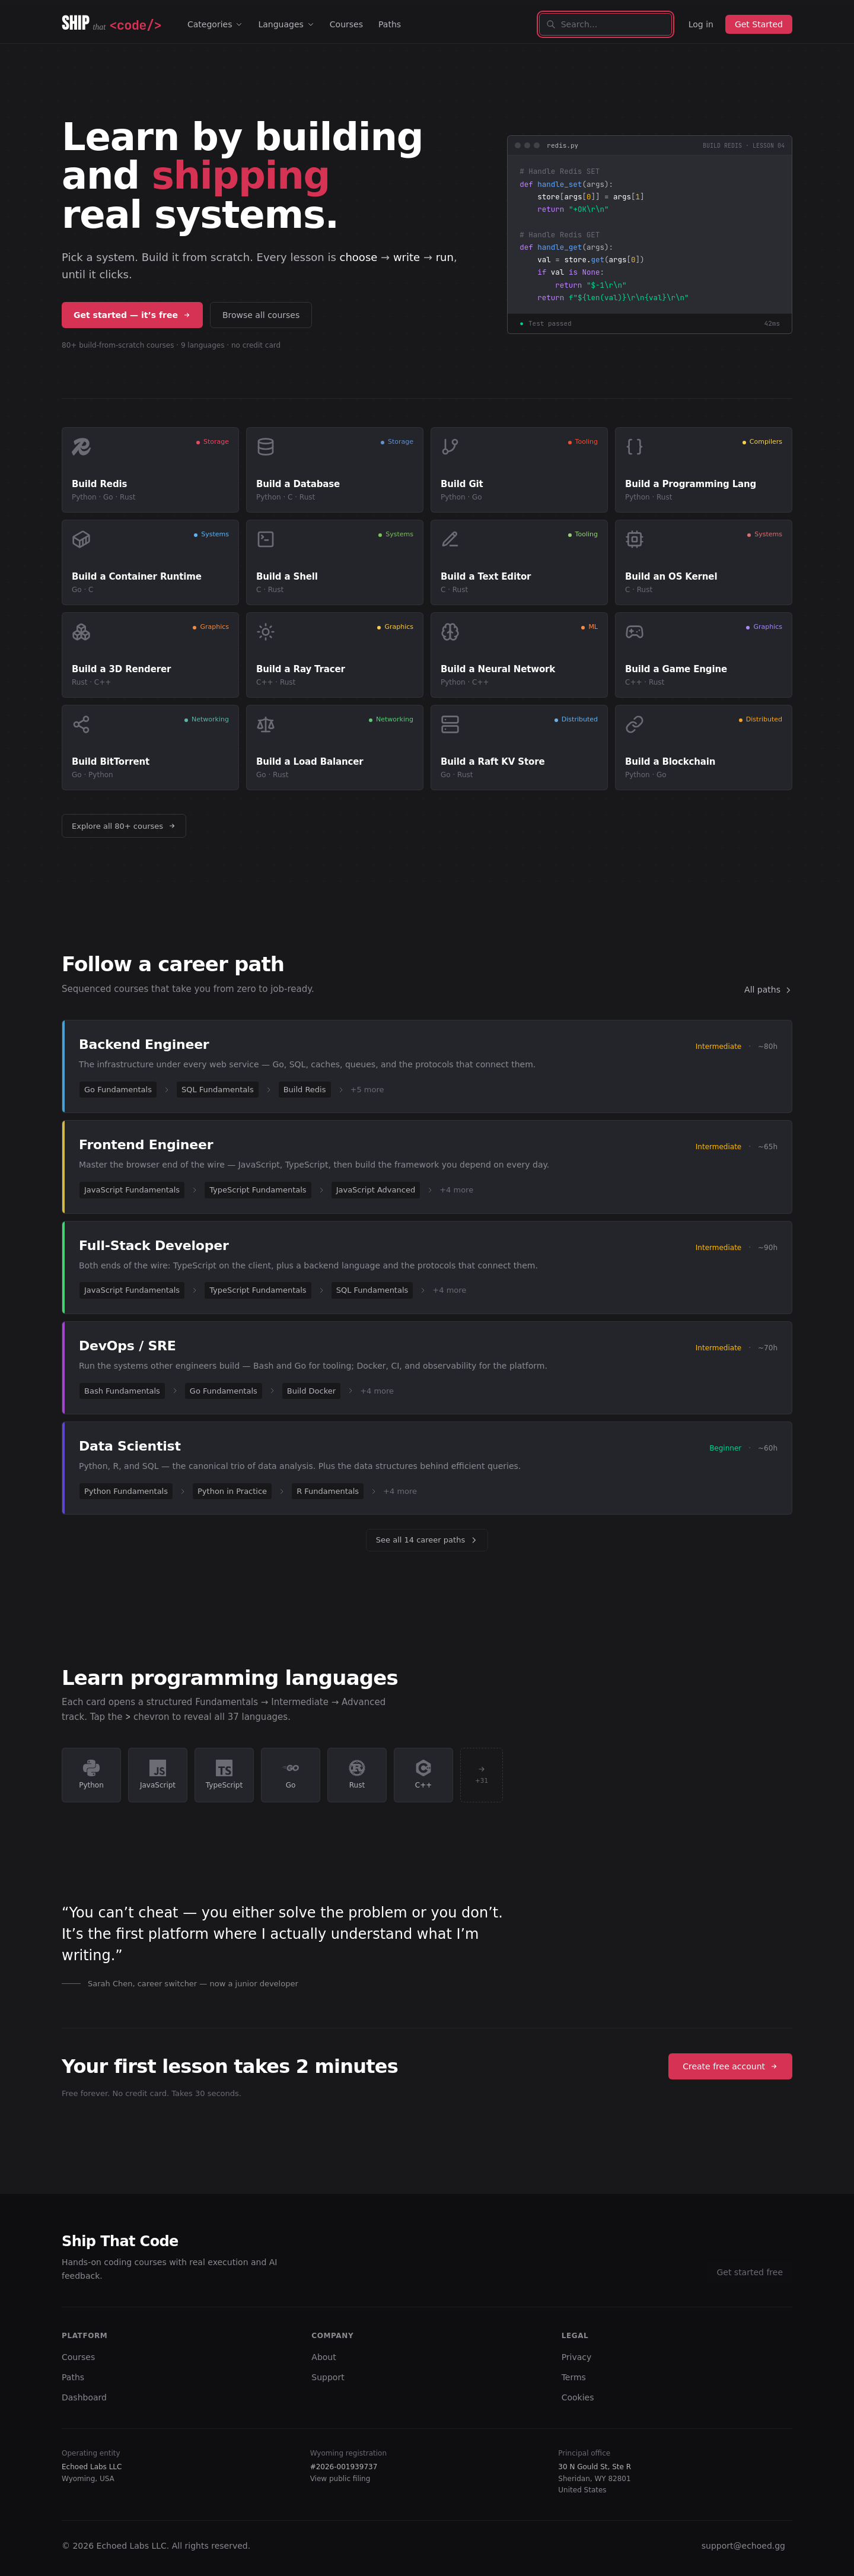Click Get started — it's free button
The image size is (854, 2576).
[132, 315]
